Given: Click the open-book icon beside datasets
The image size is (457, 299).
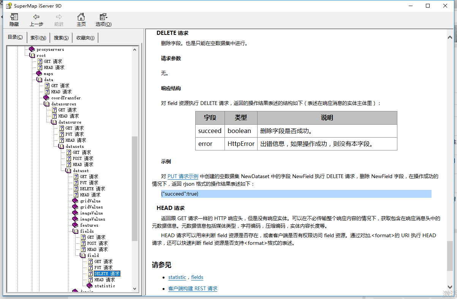Looking at the screenshot, I should pos(61,146).
